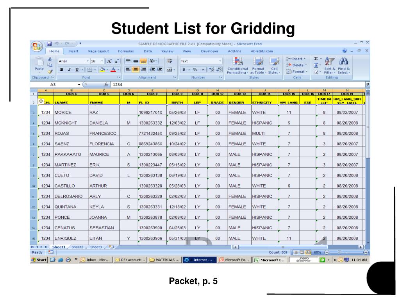
Task: Click the Align Text Left icon
Action: (128, 70)
